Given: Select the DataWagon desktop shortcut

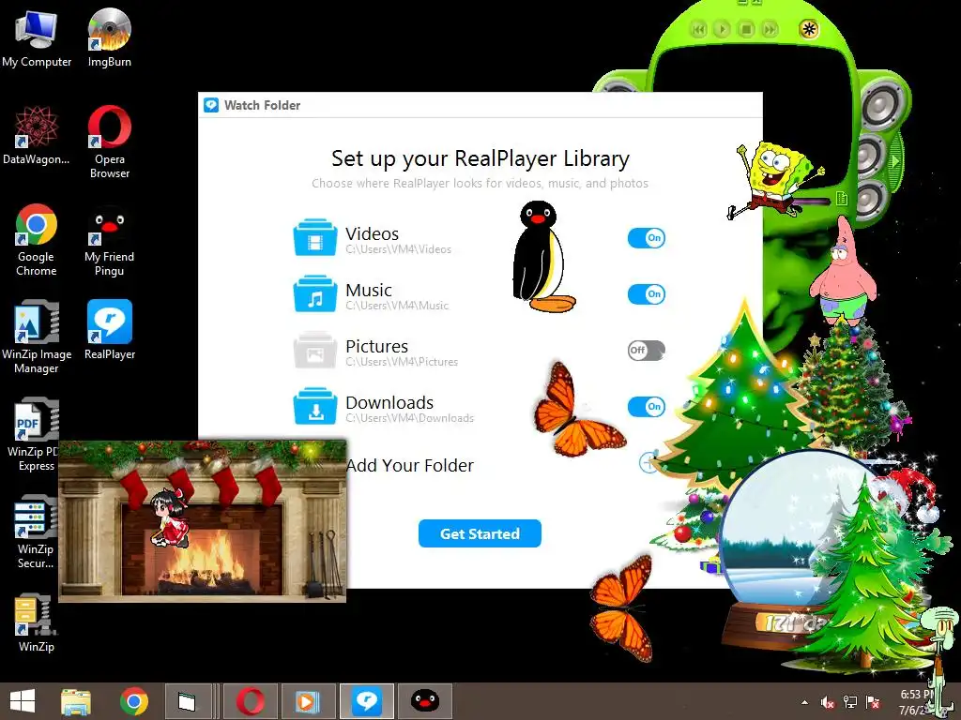Looking at the screenshot, I should click(x=37, y=135).
